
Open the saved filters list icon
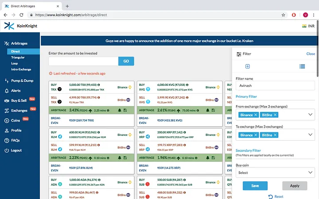pyautogui.click(x=302, y=66)
